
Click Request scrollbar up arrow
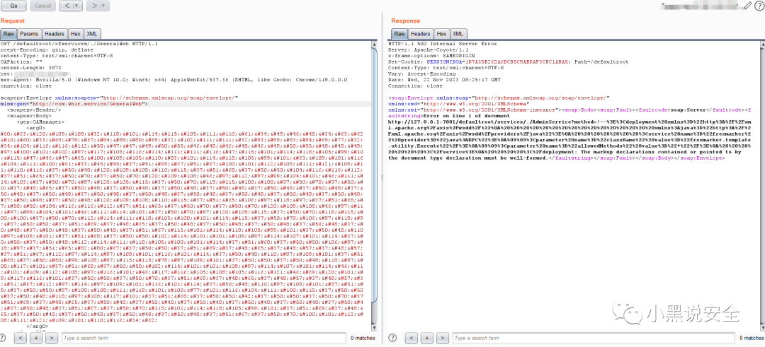(x=374, y=44)
